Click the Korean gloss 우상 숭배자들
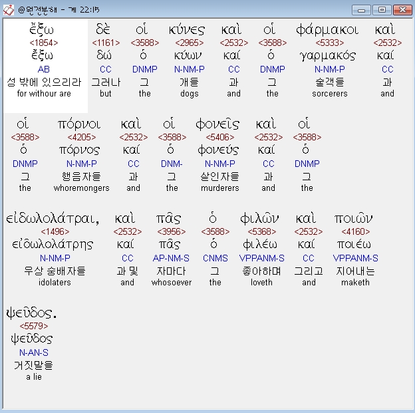The image size is (415, 413). click(55, 271)
